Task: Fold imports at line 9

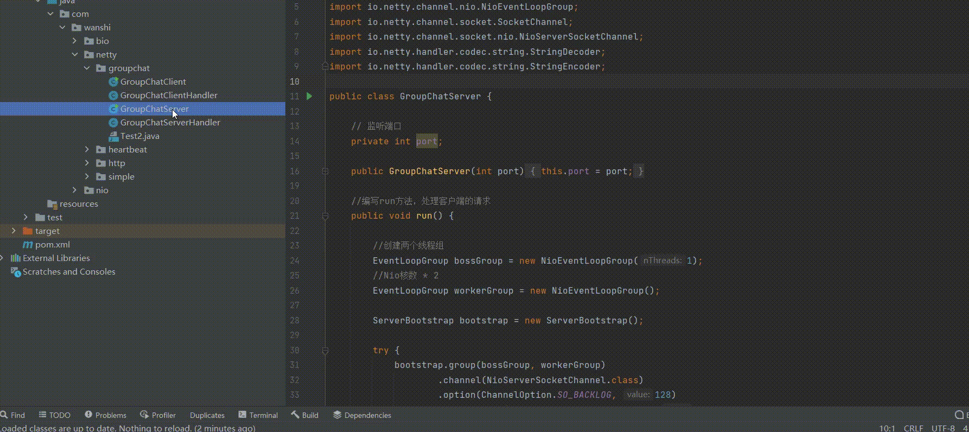Action: (325, 66)
